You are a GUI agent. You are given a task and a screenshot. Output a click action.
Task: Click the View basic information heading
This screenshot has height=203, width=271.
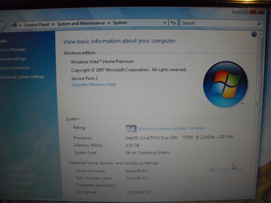point(119,41)
